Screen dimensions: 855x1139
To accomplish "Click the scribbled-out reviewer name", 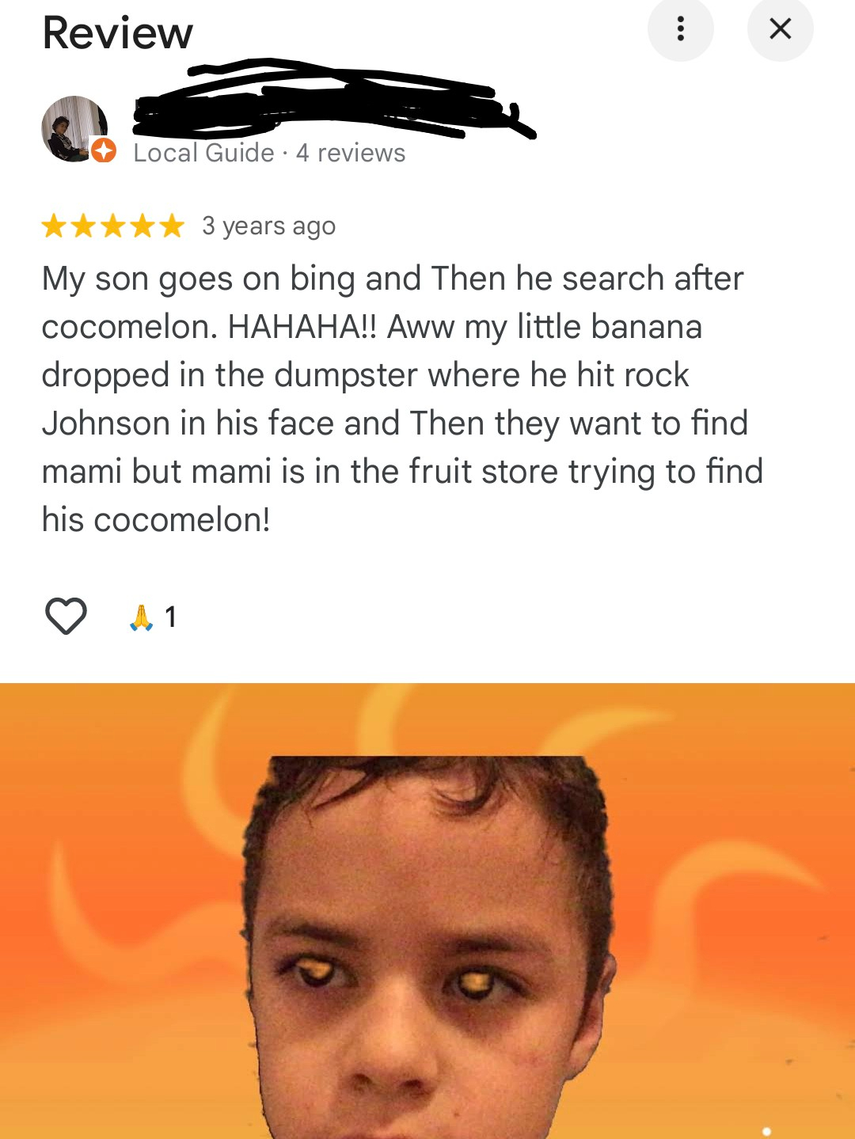I will (x=332, y=101).
